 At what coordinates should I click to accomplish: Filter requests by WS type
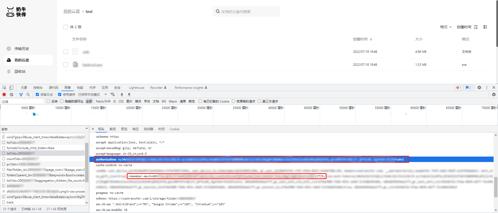[164, 101]
